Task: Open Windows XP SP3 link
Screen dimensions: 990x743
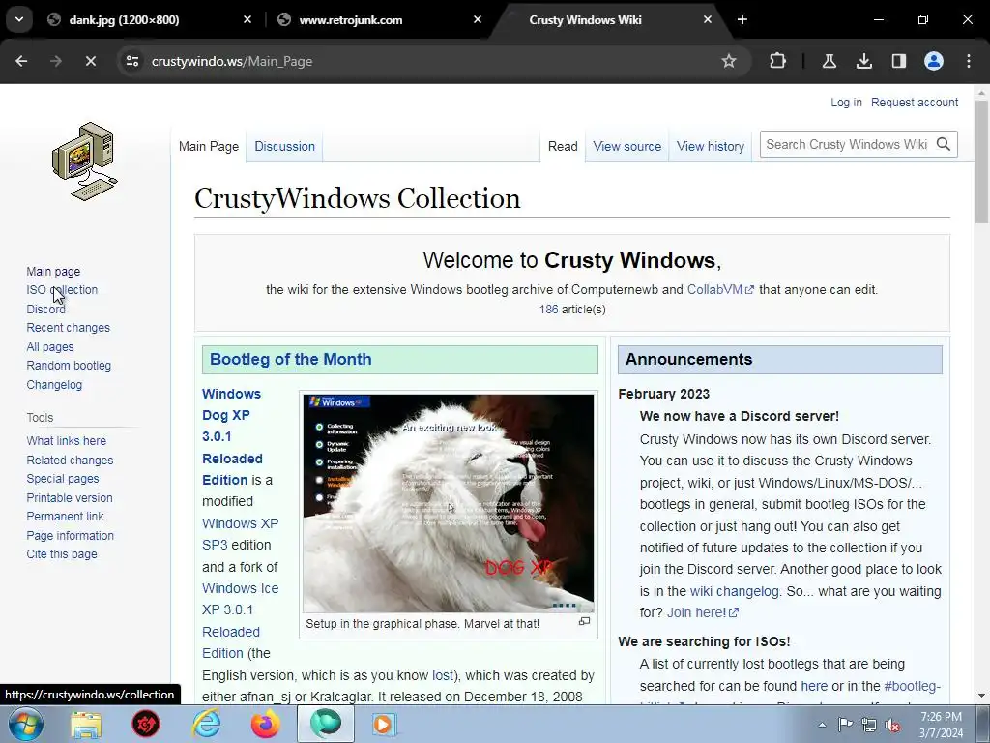Action: coord(240,534)
